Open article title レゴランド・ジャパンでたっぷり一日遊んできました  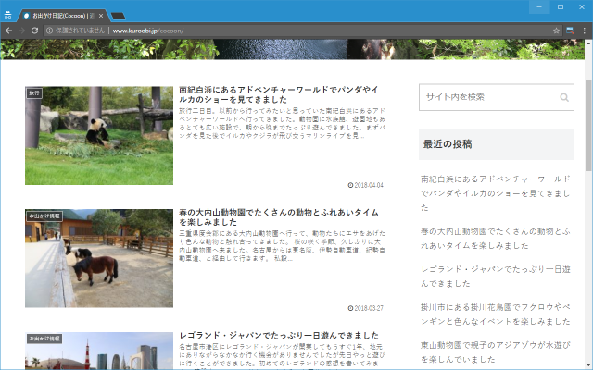point(279,335)
